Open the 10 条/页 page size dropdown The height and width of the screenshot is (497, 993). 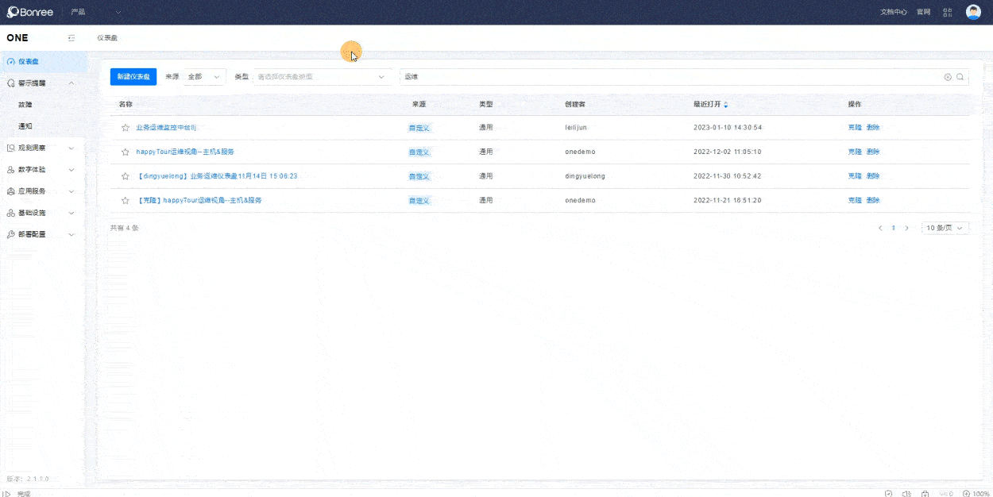(945, 228)
